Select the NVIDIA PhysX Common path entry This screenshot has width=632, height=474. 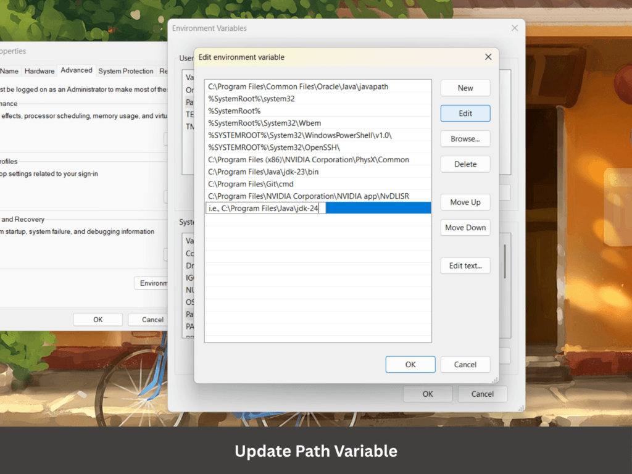[309, 160]
